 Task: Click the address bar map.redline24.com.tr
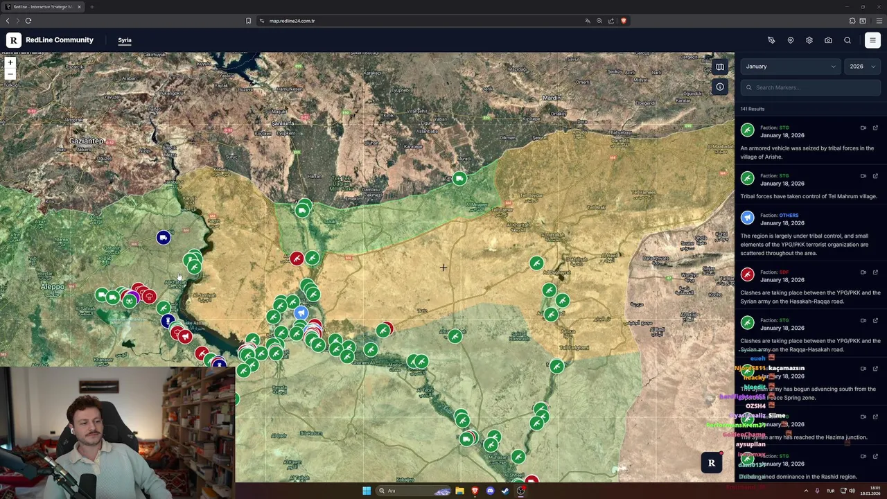point(292,21)
